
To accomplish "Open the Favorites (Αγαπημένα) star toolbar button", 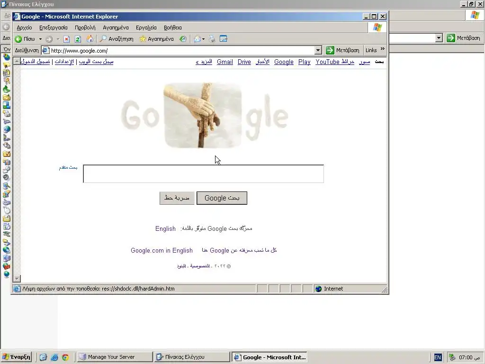I will (x=156, y=39).
